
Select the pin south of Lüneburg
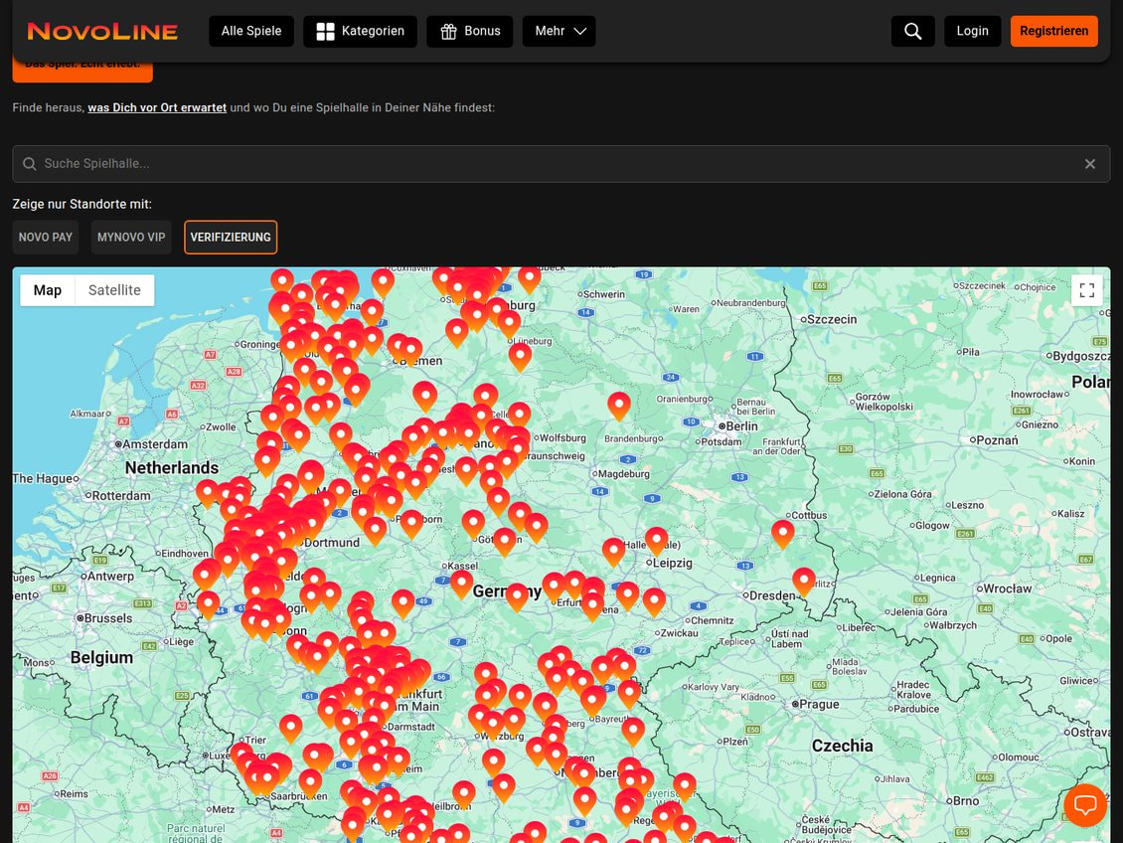520,356
